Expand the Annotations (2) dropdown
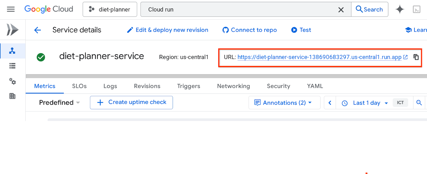Viewport: 427px width, 174px height. click(284, 103)
